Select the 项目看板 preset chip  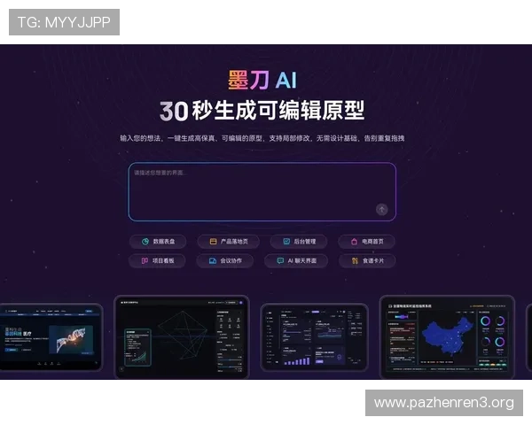(x=157, y=260)
